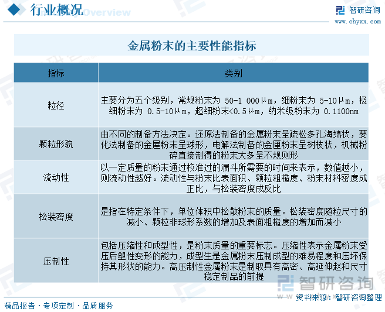Click the description starting 包括压缩性和成型性
The width and height of the screenshot is (385, 312).
point(234,261)
